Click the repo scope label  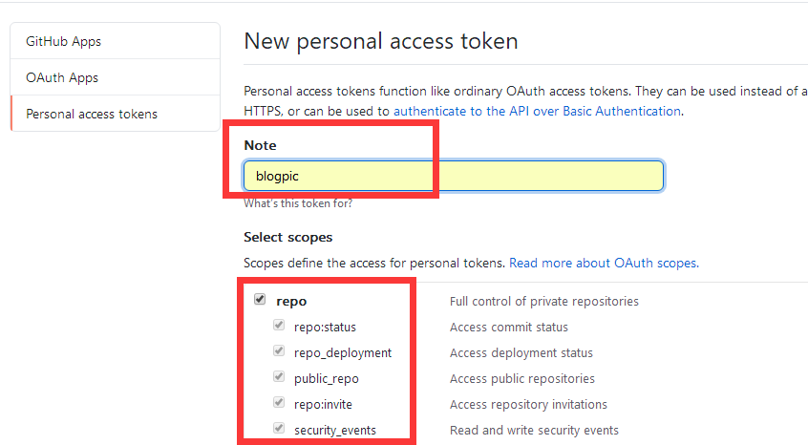coord(291,302)
